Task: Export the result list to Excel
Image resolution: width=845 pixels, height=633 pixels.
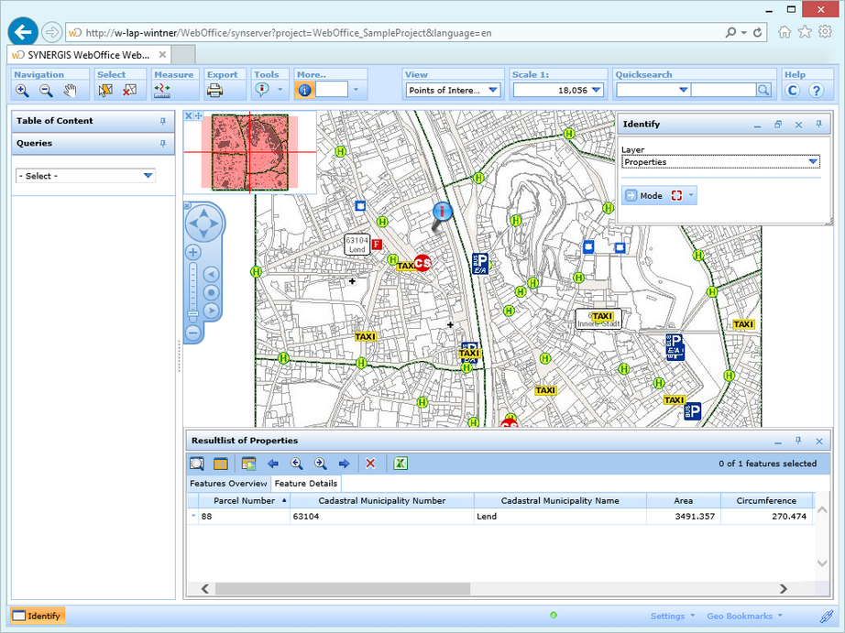Action: pos(401,464)
